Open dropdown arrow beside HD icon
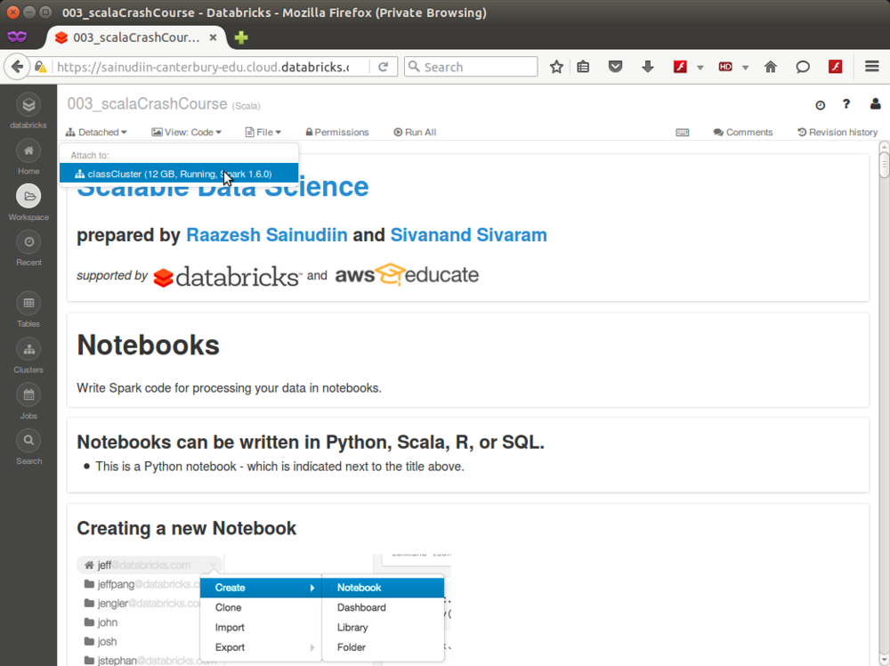Screen dimensions: 890x666 click(x=745, y=68)
